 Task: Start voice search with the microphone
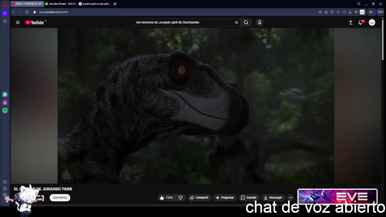(260, 22)
